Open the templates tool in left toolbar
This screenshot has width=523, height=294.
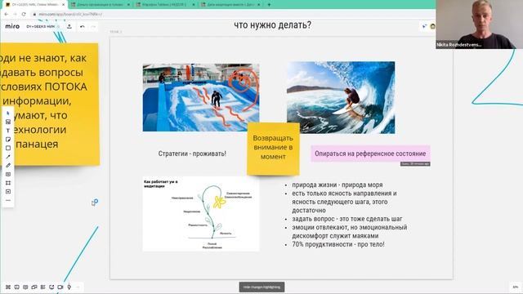8,122
